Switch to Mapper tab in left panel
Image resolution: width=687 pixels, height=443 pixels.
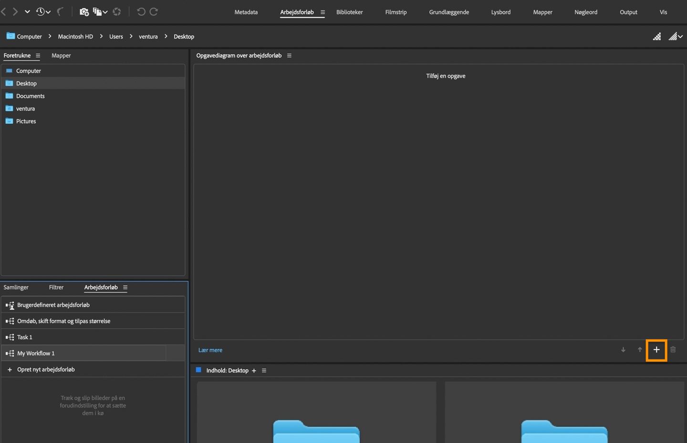61,56
